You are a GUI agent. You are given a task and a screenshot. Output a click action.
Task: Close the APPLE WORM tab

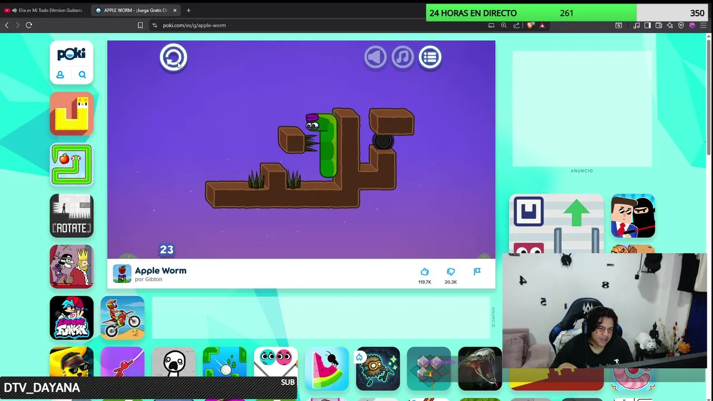pos(174,10)
